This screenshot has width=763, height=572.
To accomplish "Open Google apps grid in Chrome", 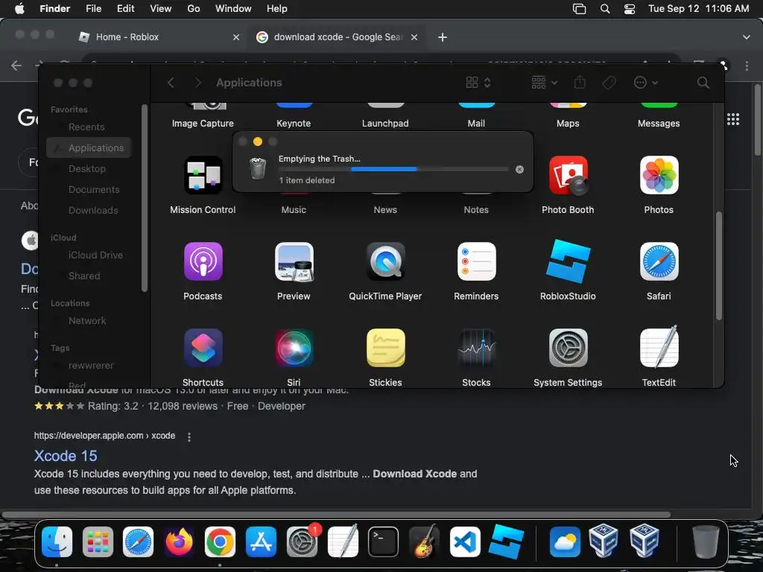I will [733, 119].
